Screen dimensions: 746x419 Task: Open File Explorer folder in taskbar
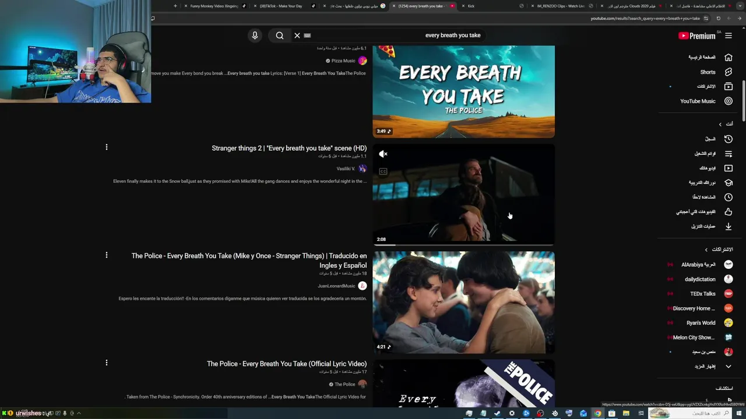pyautogui.click(x=626, y=413)
